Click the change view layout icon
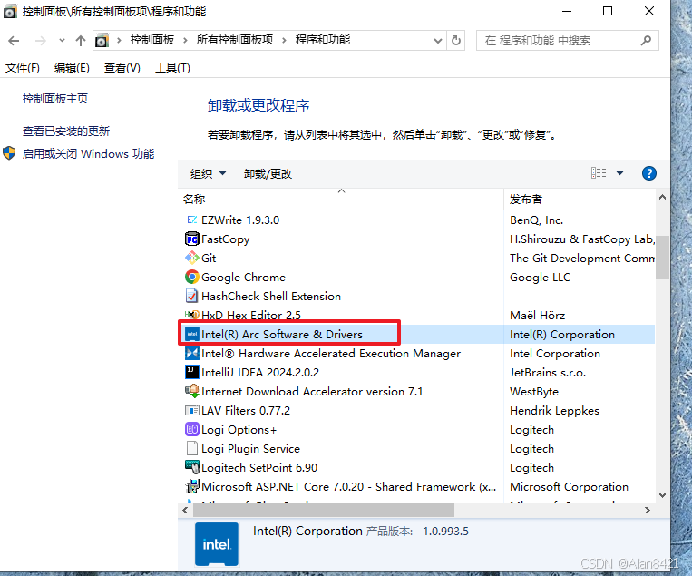Screen dimensions: 692x576 point(599,172)
